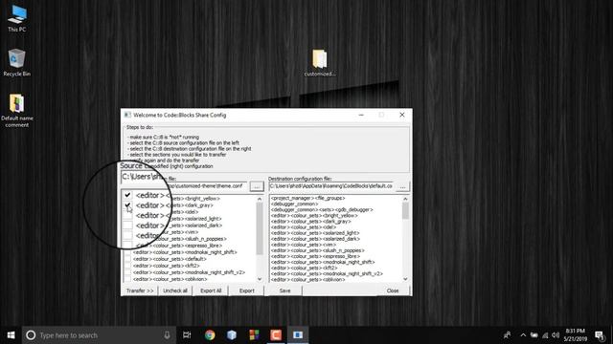
Task: Tick the dkft2 checkbox in the source list
Action: (127, 266)
